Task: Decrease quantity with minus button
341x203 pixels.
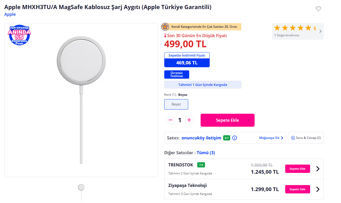Action: (x=170, y=120)
